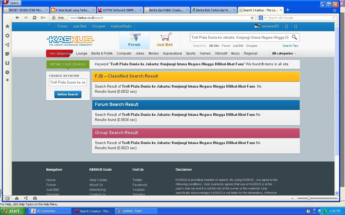The image size is (345, 215).
Task: Open Twitter link in footer
Action: 137,180
